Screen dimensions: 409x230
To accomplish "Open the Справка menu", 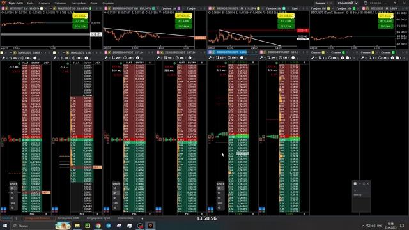I will [108, 3].
